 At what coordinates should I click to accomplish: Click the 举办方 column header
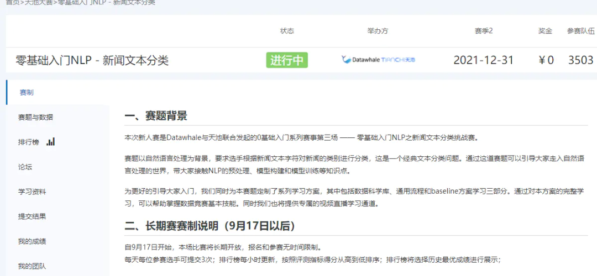[x=378, y=31]
